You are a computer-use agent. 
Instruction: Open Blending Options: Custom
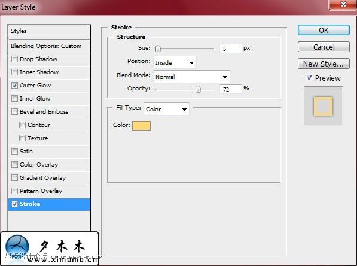coord(49,46)
